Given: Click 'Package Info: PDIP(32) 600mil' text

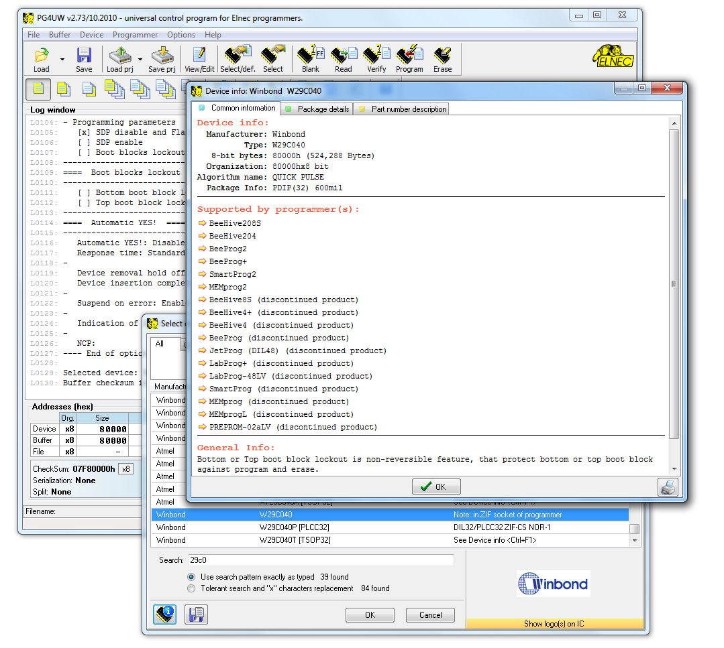Looking at the screenshot, I should click(274, 188).
